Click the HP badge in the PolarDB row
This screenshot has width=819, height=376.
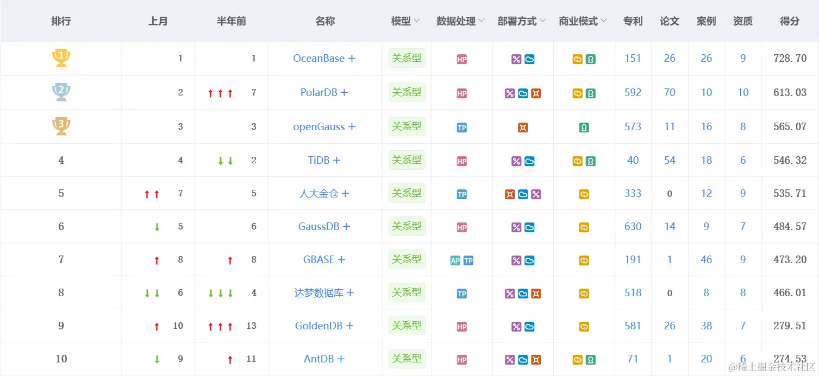pyautogui.click(x=462, y=94)
